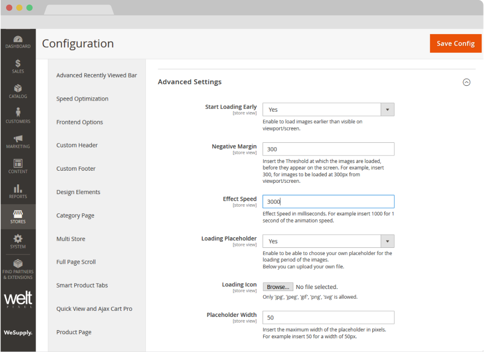This screenshot has width=484, height=352.
Task: Click the Save Config button
Action: pos(455,43)
